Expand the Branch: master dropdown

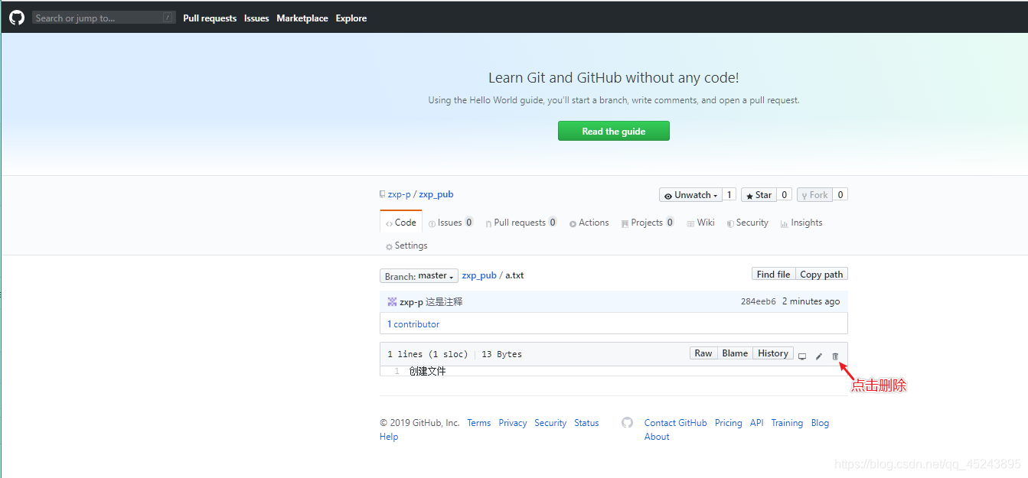[x=419, y=275]
